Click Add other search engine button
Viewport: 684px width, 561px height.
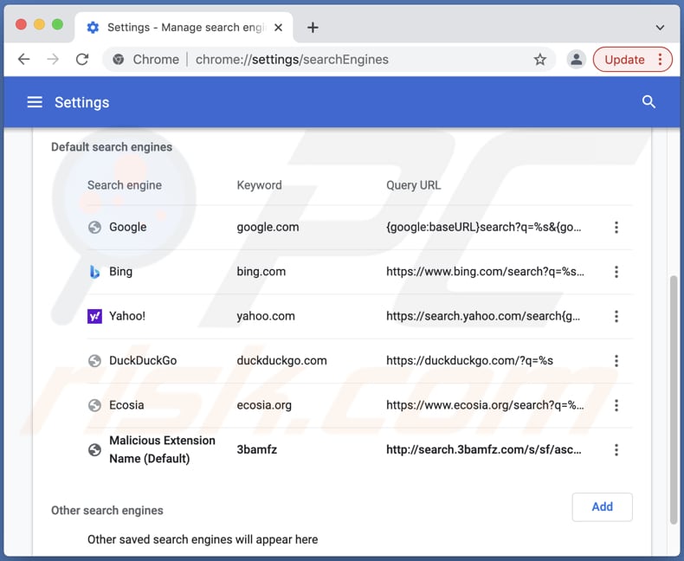(x=602, y=507)
